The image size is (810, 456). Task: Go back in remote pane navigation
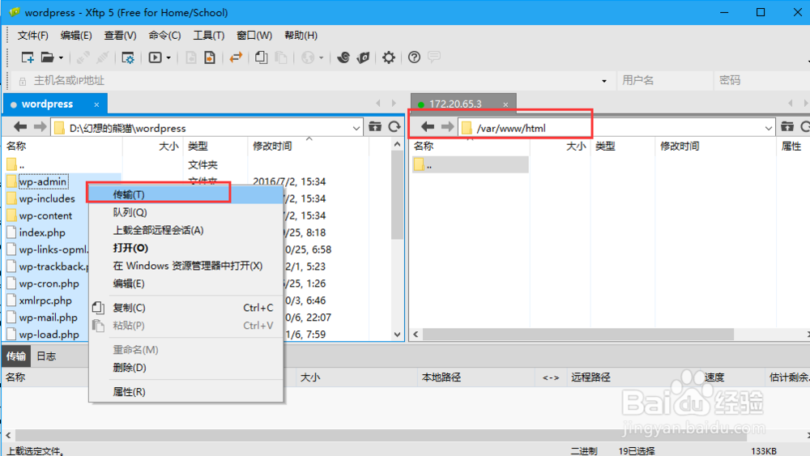pyautogui.click(x=428, y=127)
